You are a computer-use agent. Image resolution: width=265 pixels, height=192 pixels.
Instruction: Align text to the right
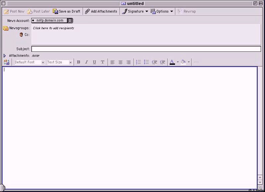point(129,62)
